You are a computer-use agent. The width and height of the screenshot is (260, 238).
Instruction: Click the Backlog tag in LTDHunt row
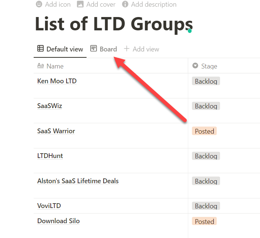[206, 156]
